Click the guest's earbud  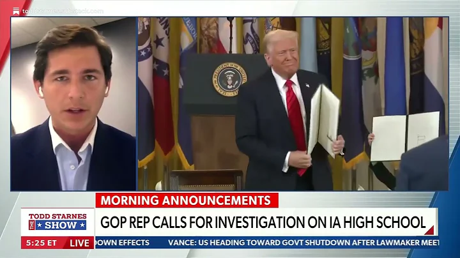pyautogui.click(x=40, y=92)
